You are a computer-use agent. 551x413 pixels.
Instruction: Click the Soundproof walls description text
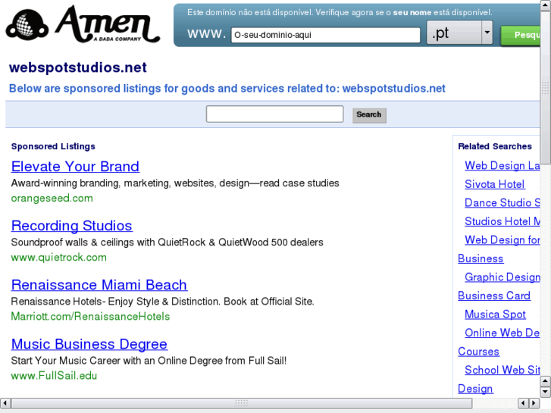(x=167, y=242)
